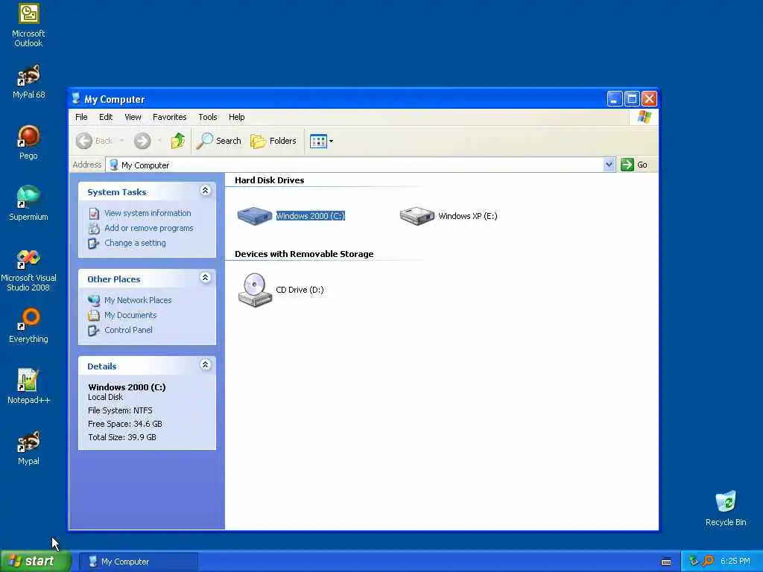Click Add or remove programs link
The height and width of the screenshot is (572, 763).
click(x=148, y=228)
